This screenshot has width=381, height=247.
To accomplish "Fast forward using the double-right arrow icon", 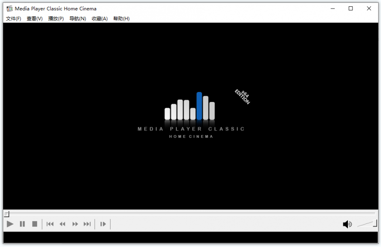I will [75, 224].
